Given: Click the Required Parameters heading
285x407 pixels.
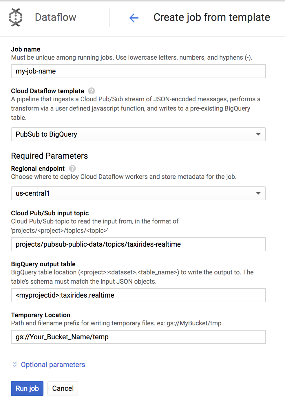Looking at the screenshot, I should (x=50, y=156).
